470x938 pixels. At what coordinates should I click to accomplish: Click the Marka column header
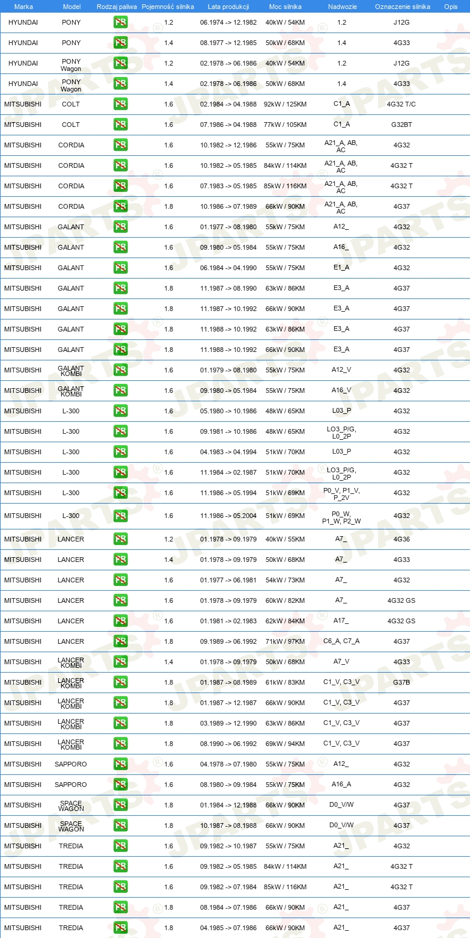click(x=23, y=7)
